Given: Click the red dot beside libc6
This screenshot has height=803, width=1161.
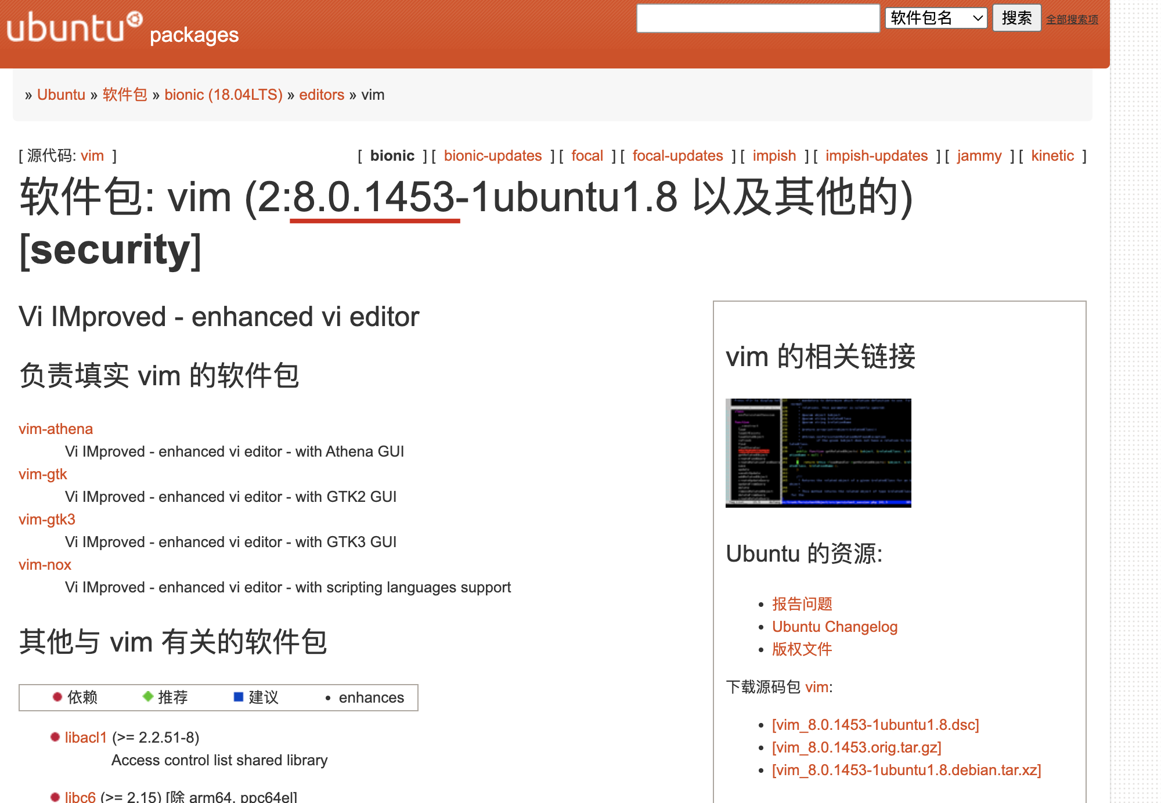Looking at the screenshot, I should 55,797.
